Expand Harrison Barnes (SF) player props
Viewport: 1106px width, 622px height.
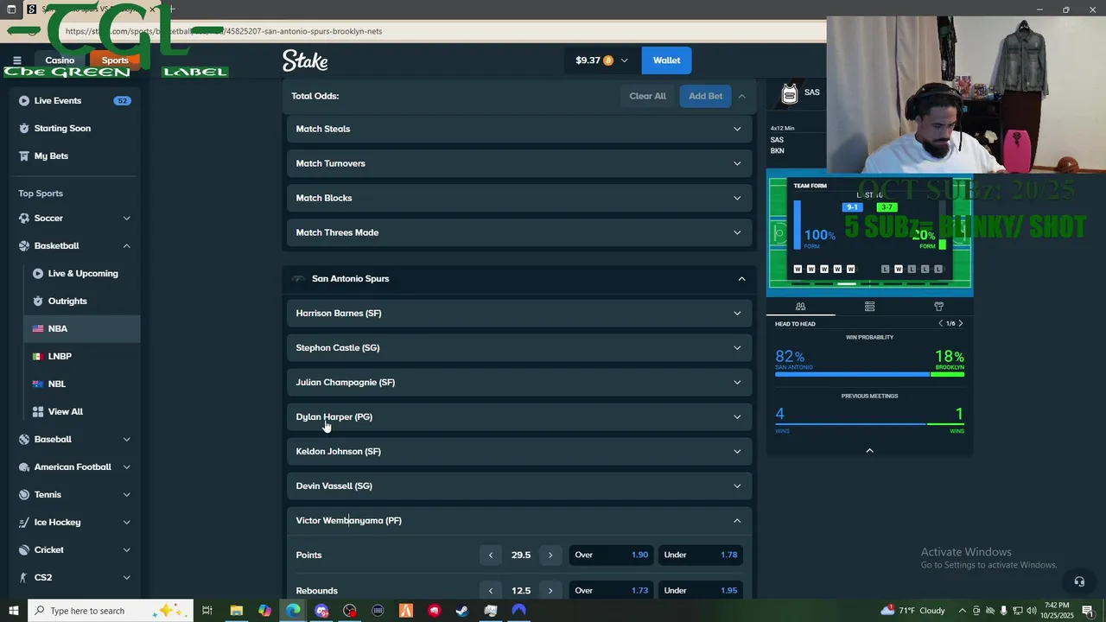[519, 314]
